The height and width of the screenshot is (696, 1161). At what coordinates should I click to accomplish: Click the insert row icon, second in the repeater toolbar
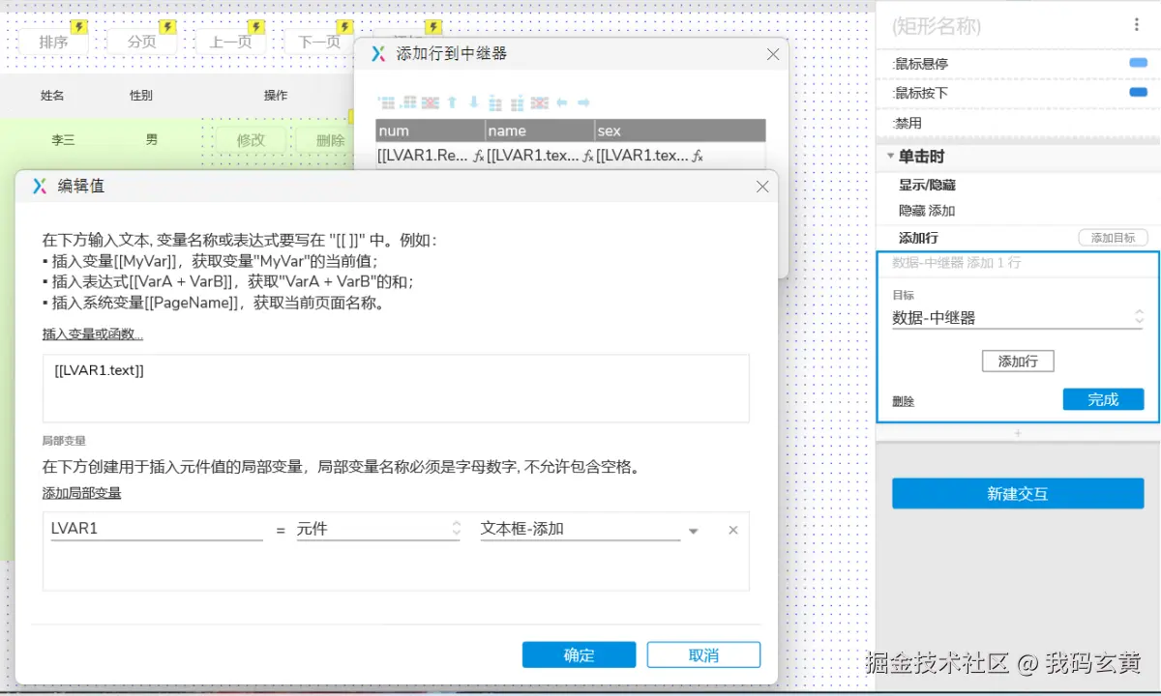click(408, 102)
